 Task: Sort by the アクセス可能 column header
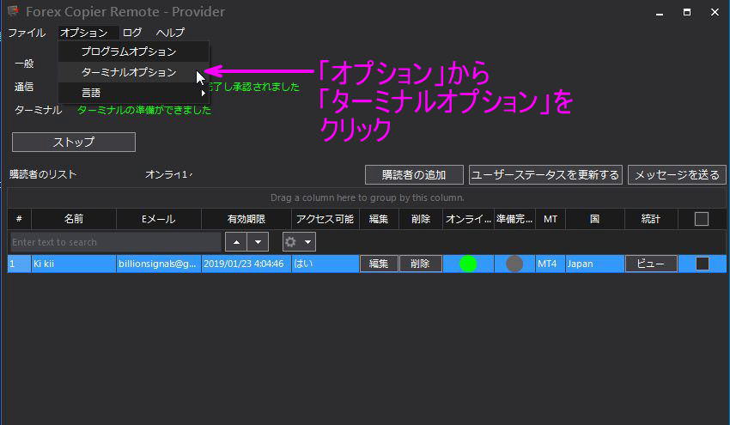click(325, 219)
